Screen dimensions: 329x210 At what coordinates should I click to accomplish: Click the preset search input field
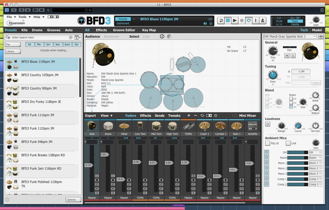tap(39, 38)
